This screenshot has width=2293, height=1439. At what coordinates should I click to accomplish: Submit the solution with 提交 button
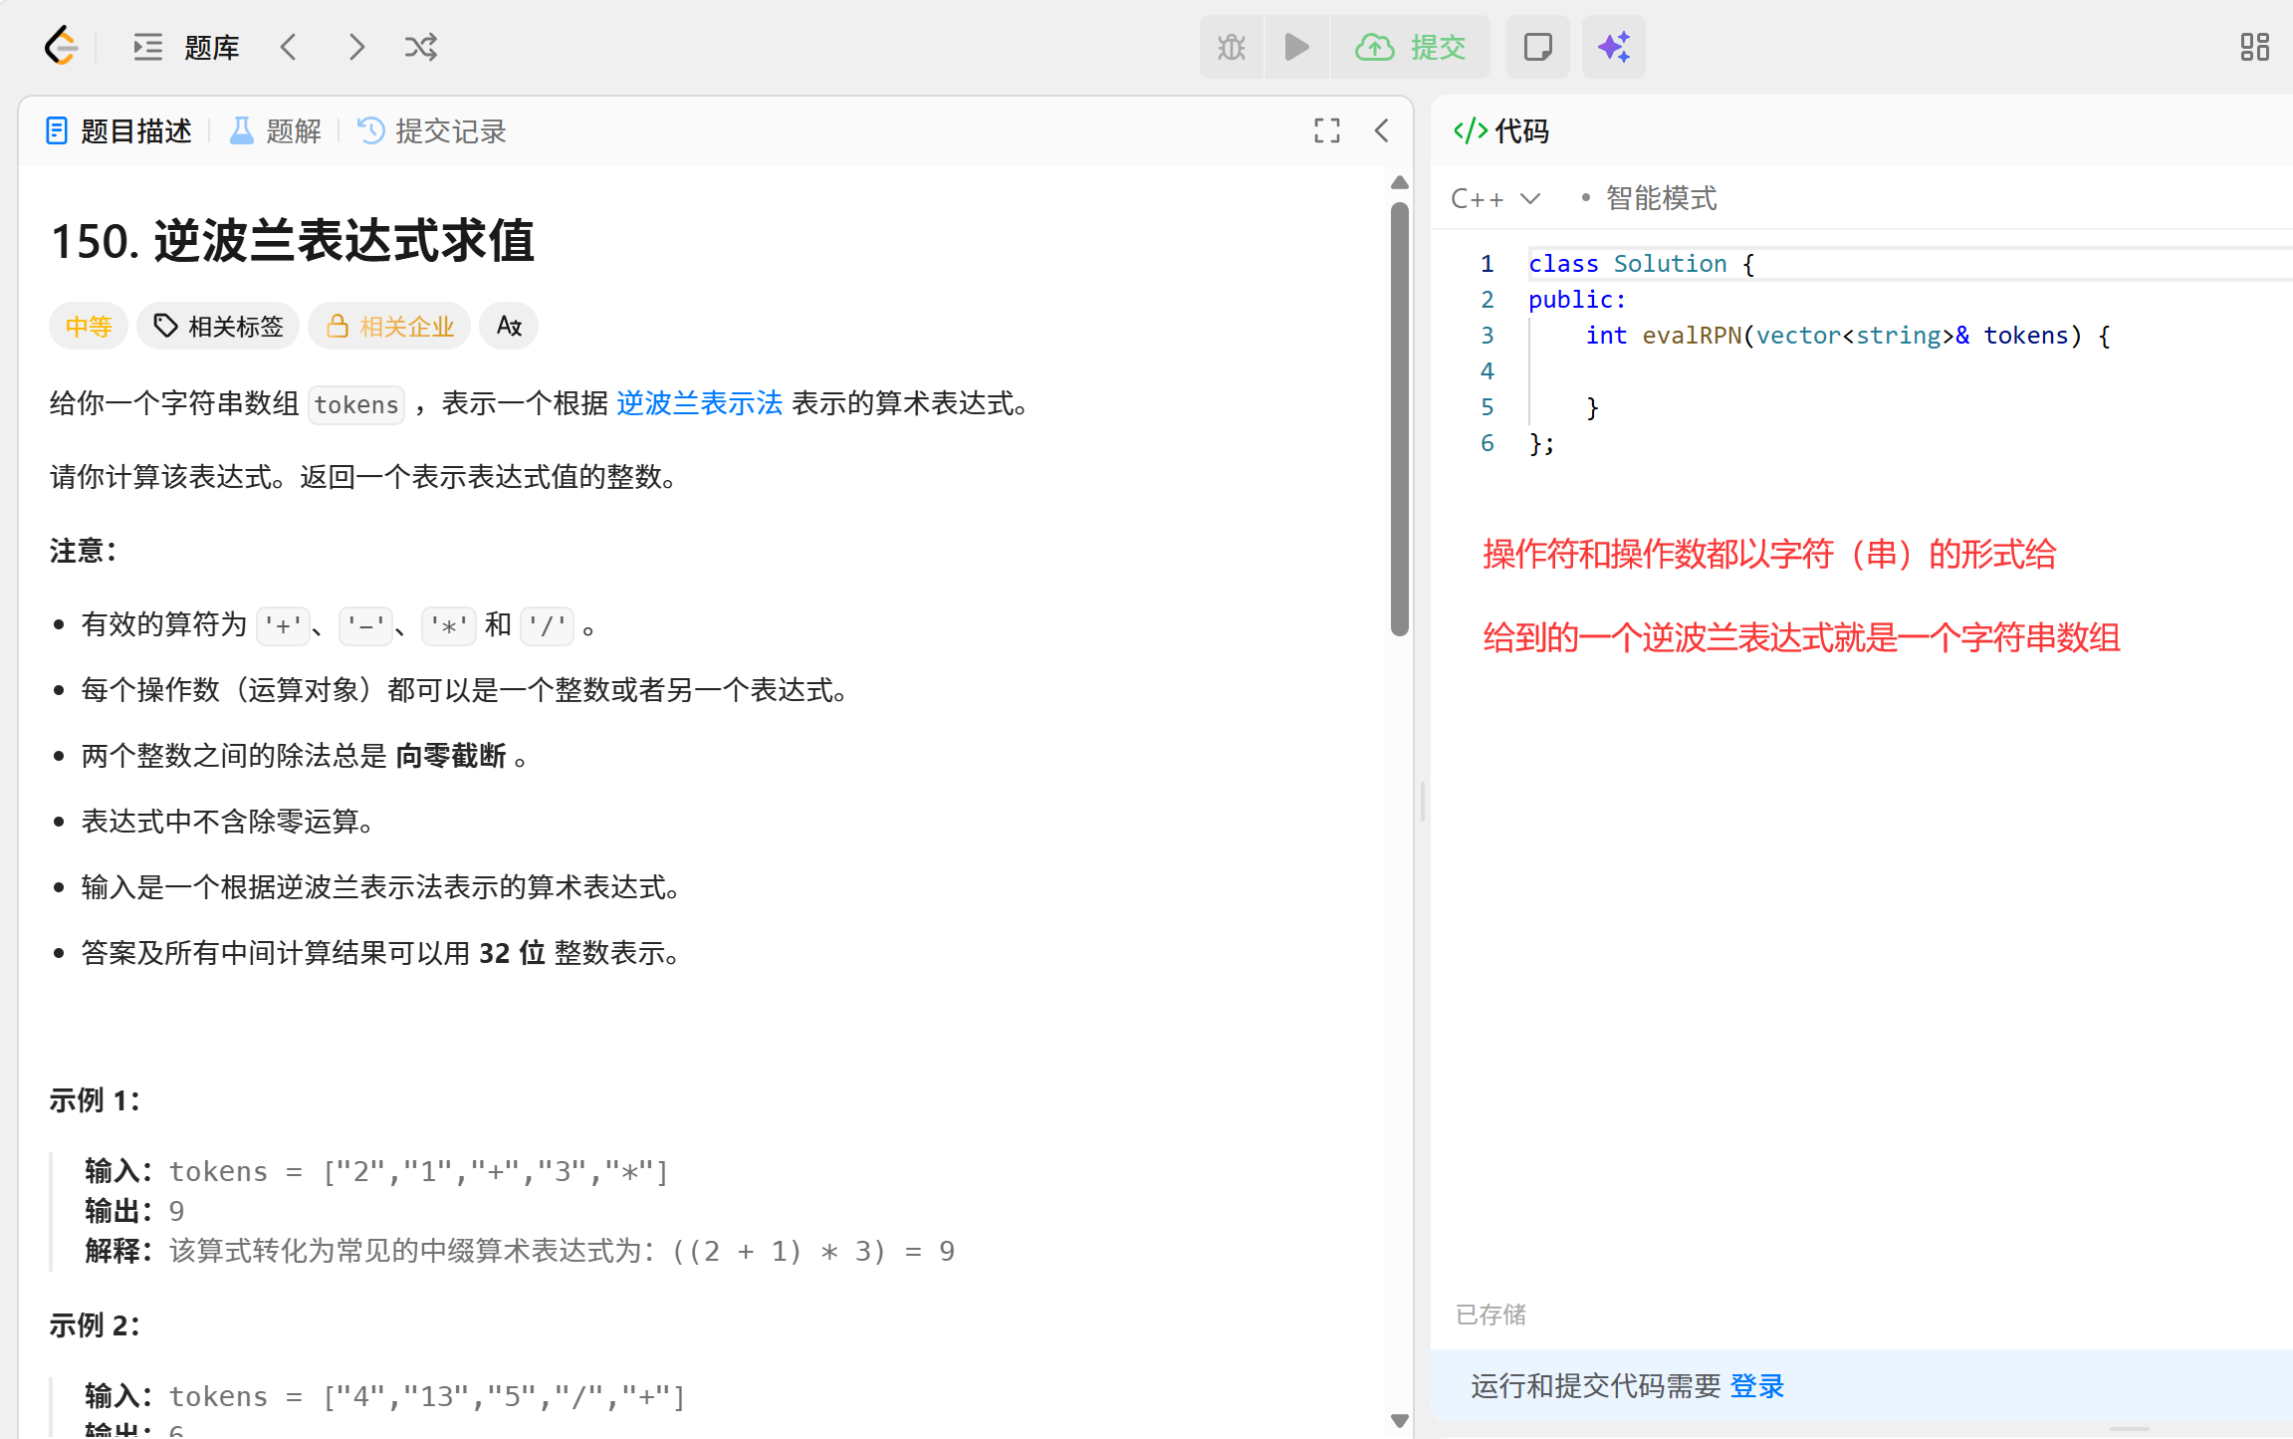1412,47
